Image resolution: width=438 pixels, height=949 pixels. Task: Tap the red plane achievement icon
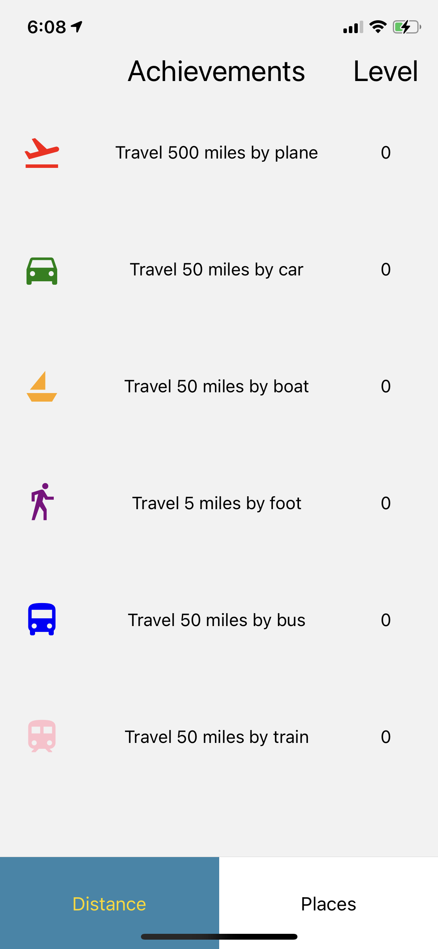pyautogui.click(x=42, y=153)
